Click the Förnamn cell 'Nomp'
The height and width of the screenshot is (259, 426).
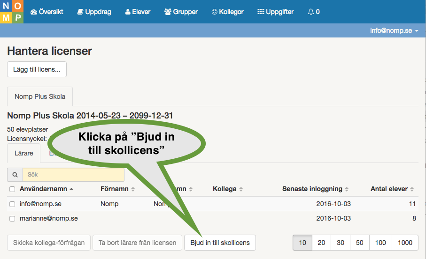point(109,204)
